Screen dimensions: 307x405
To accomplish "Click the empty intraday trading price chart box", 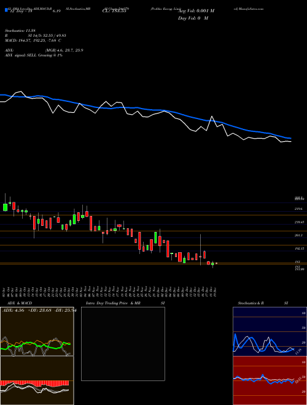I will tap(123, 344).
